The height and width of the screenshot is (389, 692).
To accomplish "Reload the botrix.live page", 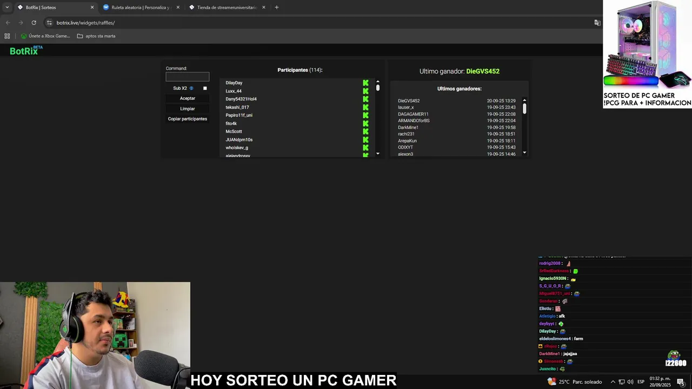I will pyautogui.click(x=34, y=23).
